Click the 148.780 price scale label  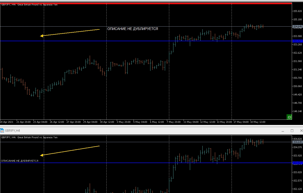point(298,103)
